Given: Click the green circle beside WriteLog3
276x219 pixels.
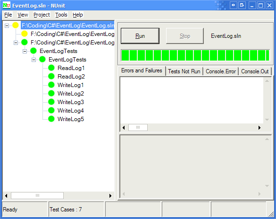Looking at the screenshot, I should [x=51, y=102].
